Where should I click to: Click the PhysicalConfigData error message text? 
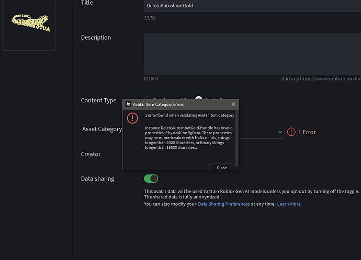coord(189,138)
